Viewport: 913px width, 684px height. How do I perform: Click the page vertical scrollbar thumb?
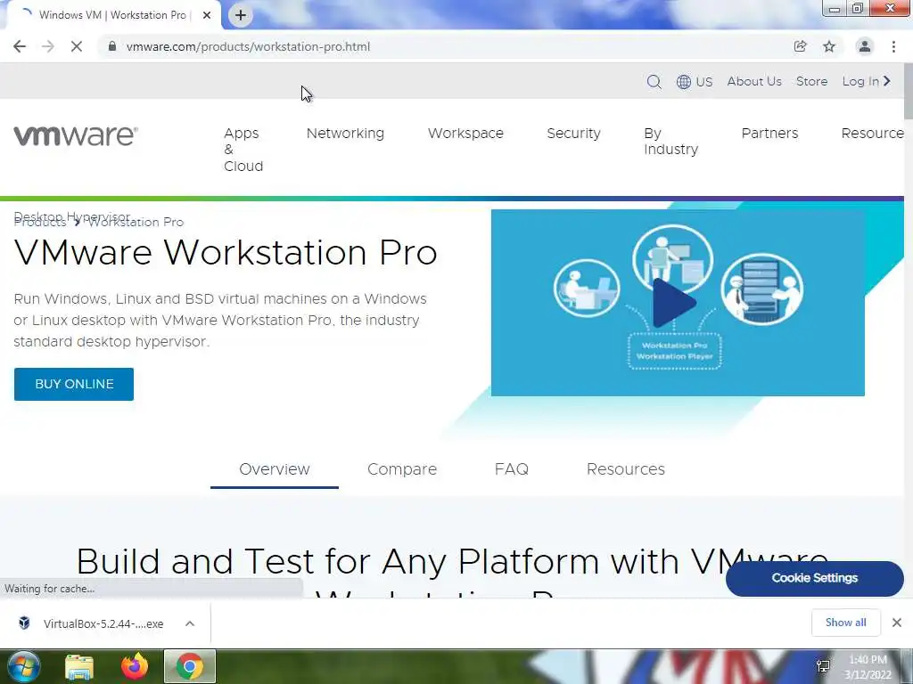(909, 90)
